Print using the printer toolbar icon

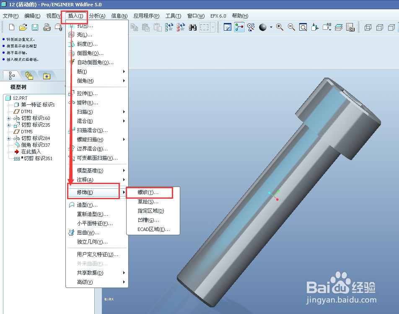[x=47, y=27]
